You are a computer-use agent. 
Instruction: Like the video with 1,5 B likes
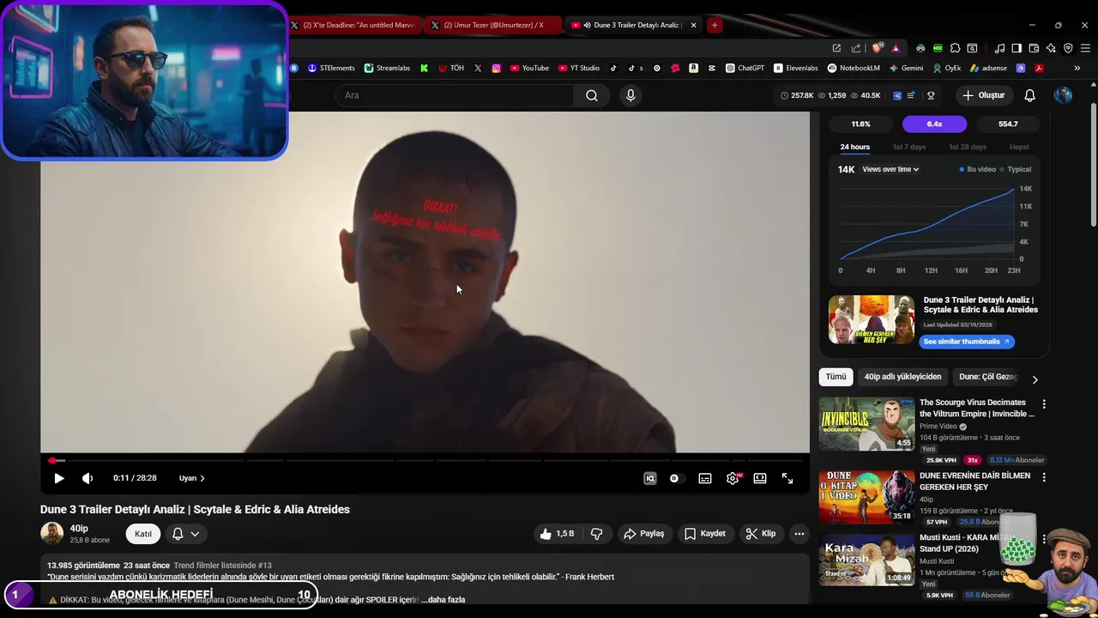point(557,534)
